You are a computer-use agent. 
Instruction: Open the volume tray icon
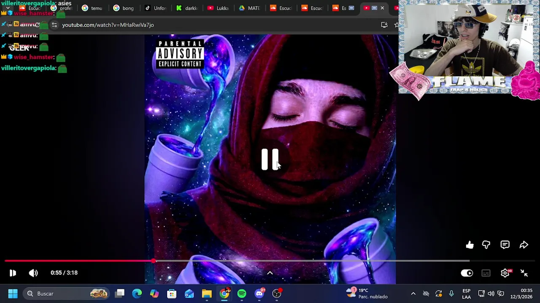[x=491, y=293]
